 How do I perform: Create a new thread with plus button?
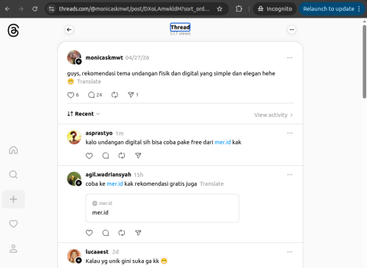click(x=13, y=199)
